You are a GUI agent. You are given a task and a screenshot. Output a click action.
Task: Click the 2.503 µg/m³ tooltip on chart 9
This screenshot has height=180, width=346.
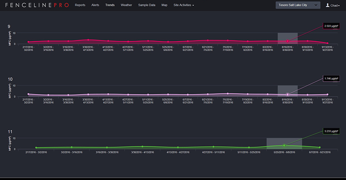[x=331, y=26]
